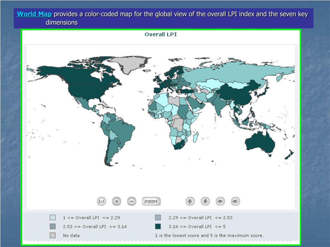This screenshot has width=330, height=247.
Task: Click the lowest and maximum score note
Action: coord(209,235)
